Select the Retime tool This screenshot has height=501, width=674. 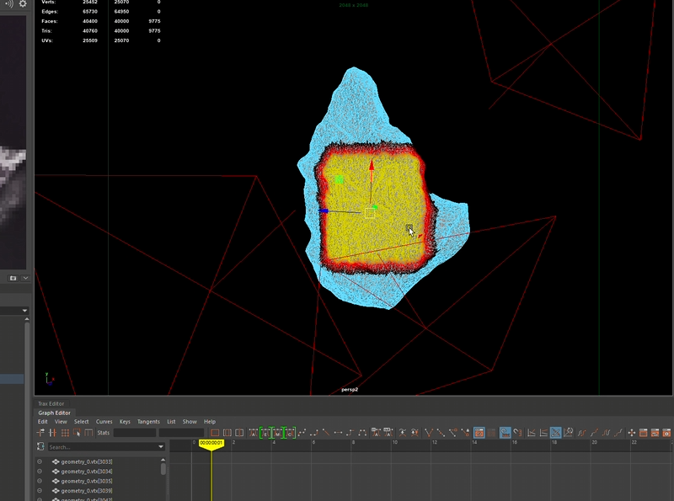[89, 433]
